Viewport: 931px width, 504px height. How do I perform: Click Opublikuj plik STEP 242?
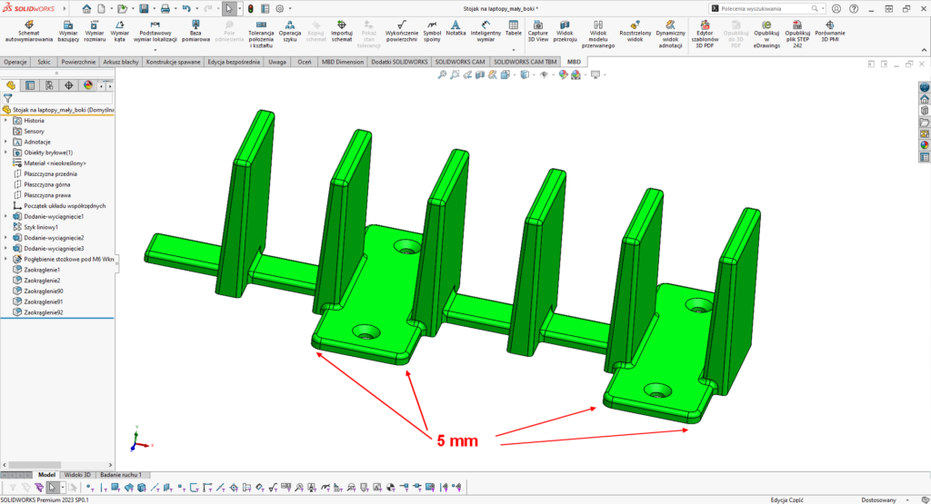coord(796,31)
